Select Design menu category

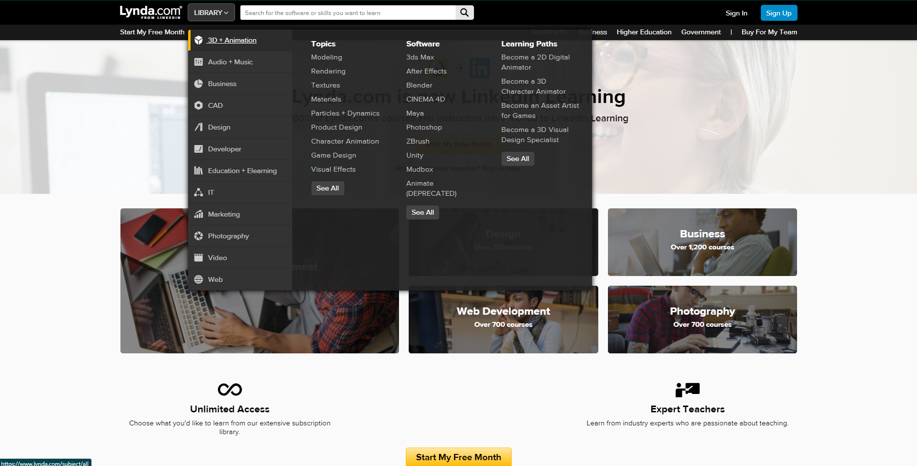point(240,127)
